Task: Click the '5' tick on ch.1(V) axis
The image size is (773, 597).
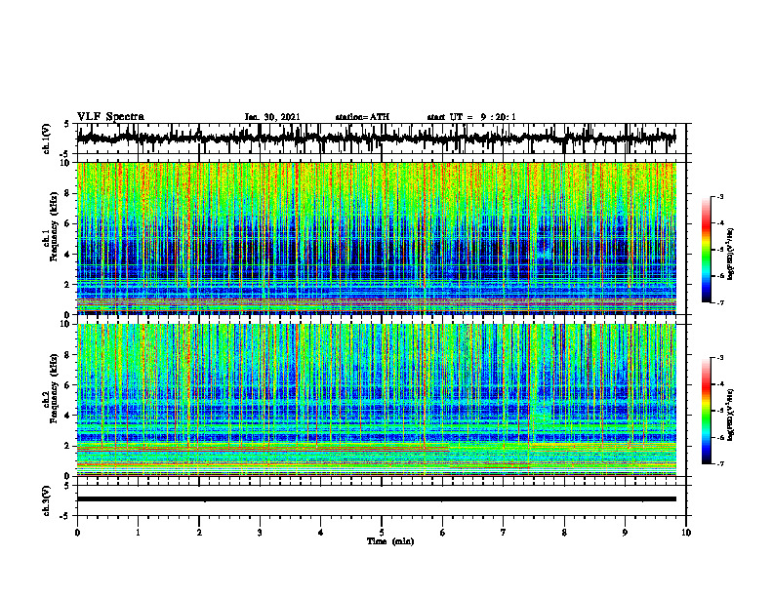Action: (67, 124)
